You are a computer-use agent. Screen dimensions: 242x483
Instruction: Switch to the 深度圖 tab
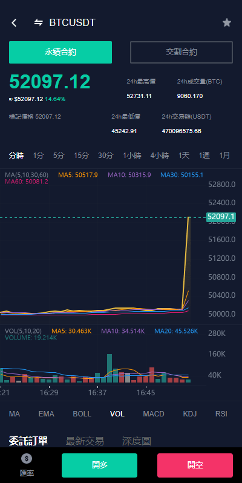click(x=137, y=441)
